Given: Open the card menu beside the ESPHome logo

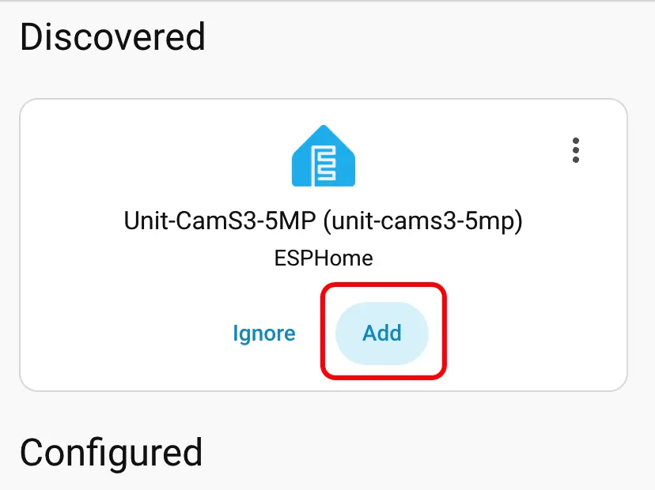Looking at the screenshot, I should 576,150.
